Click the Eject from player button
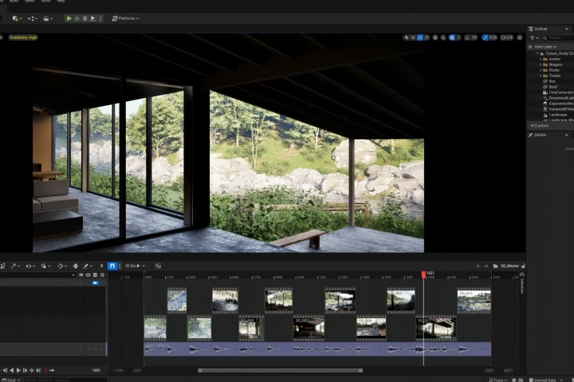574x382 pixels. [93, 18]
